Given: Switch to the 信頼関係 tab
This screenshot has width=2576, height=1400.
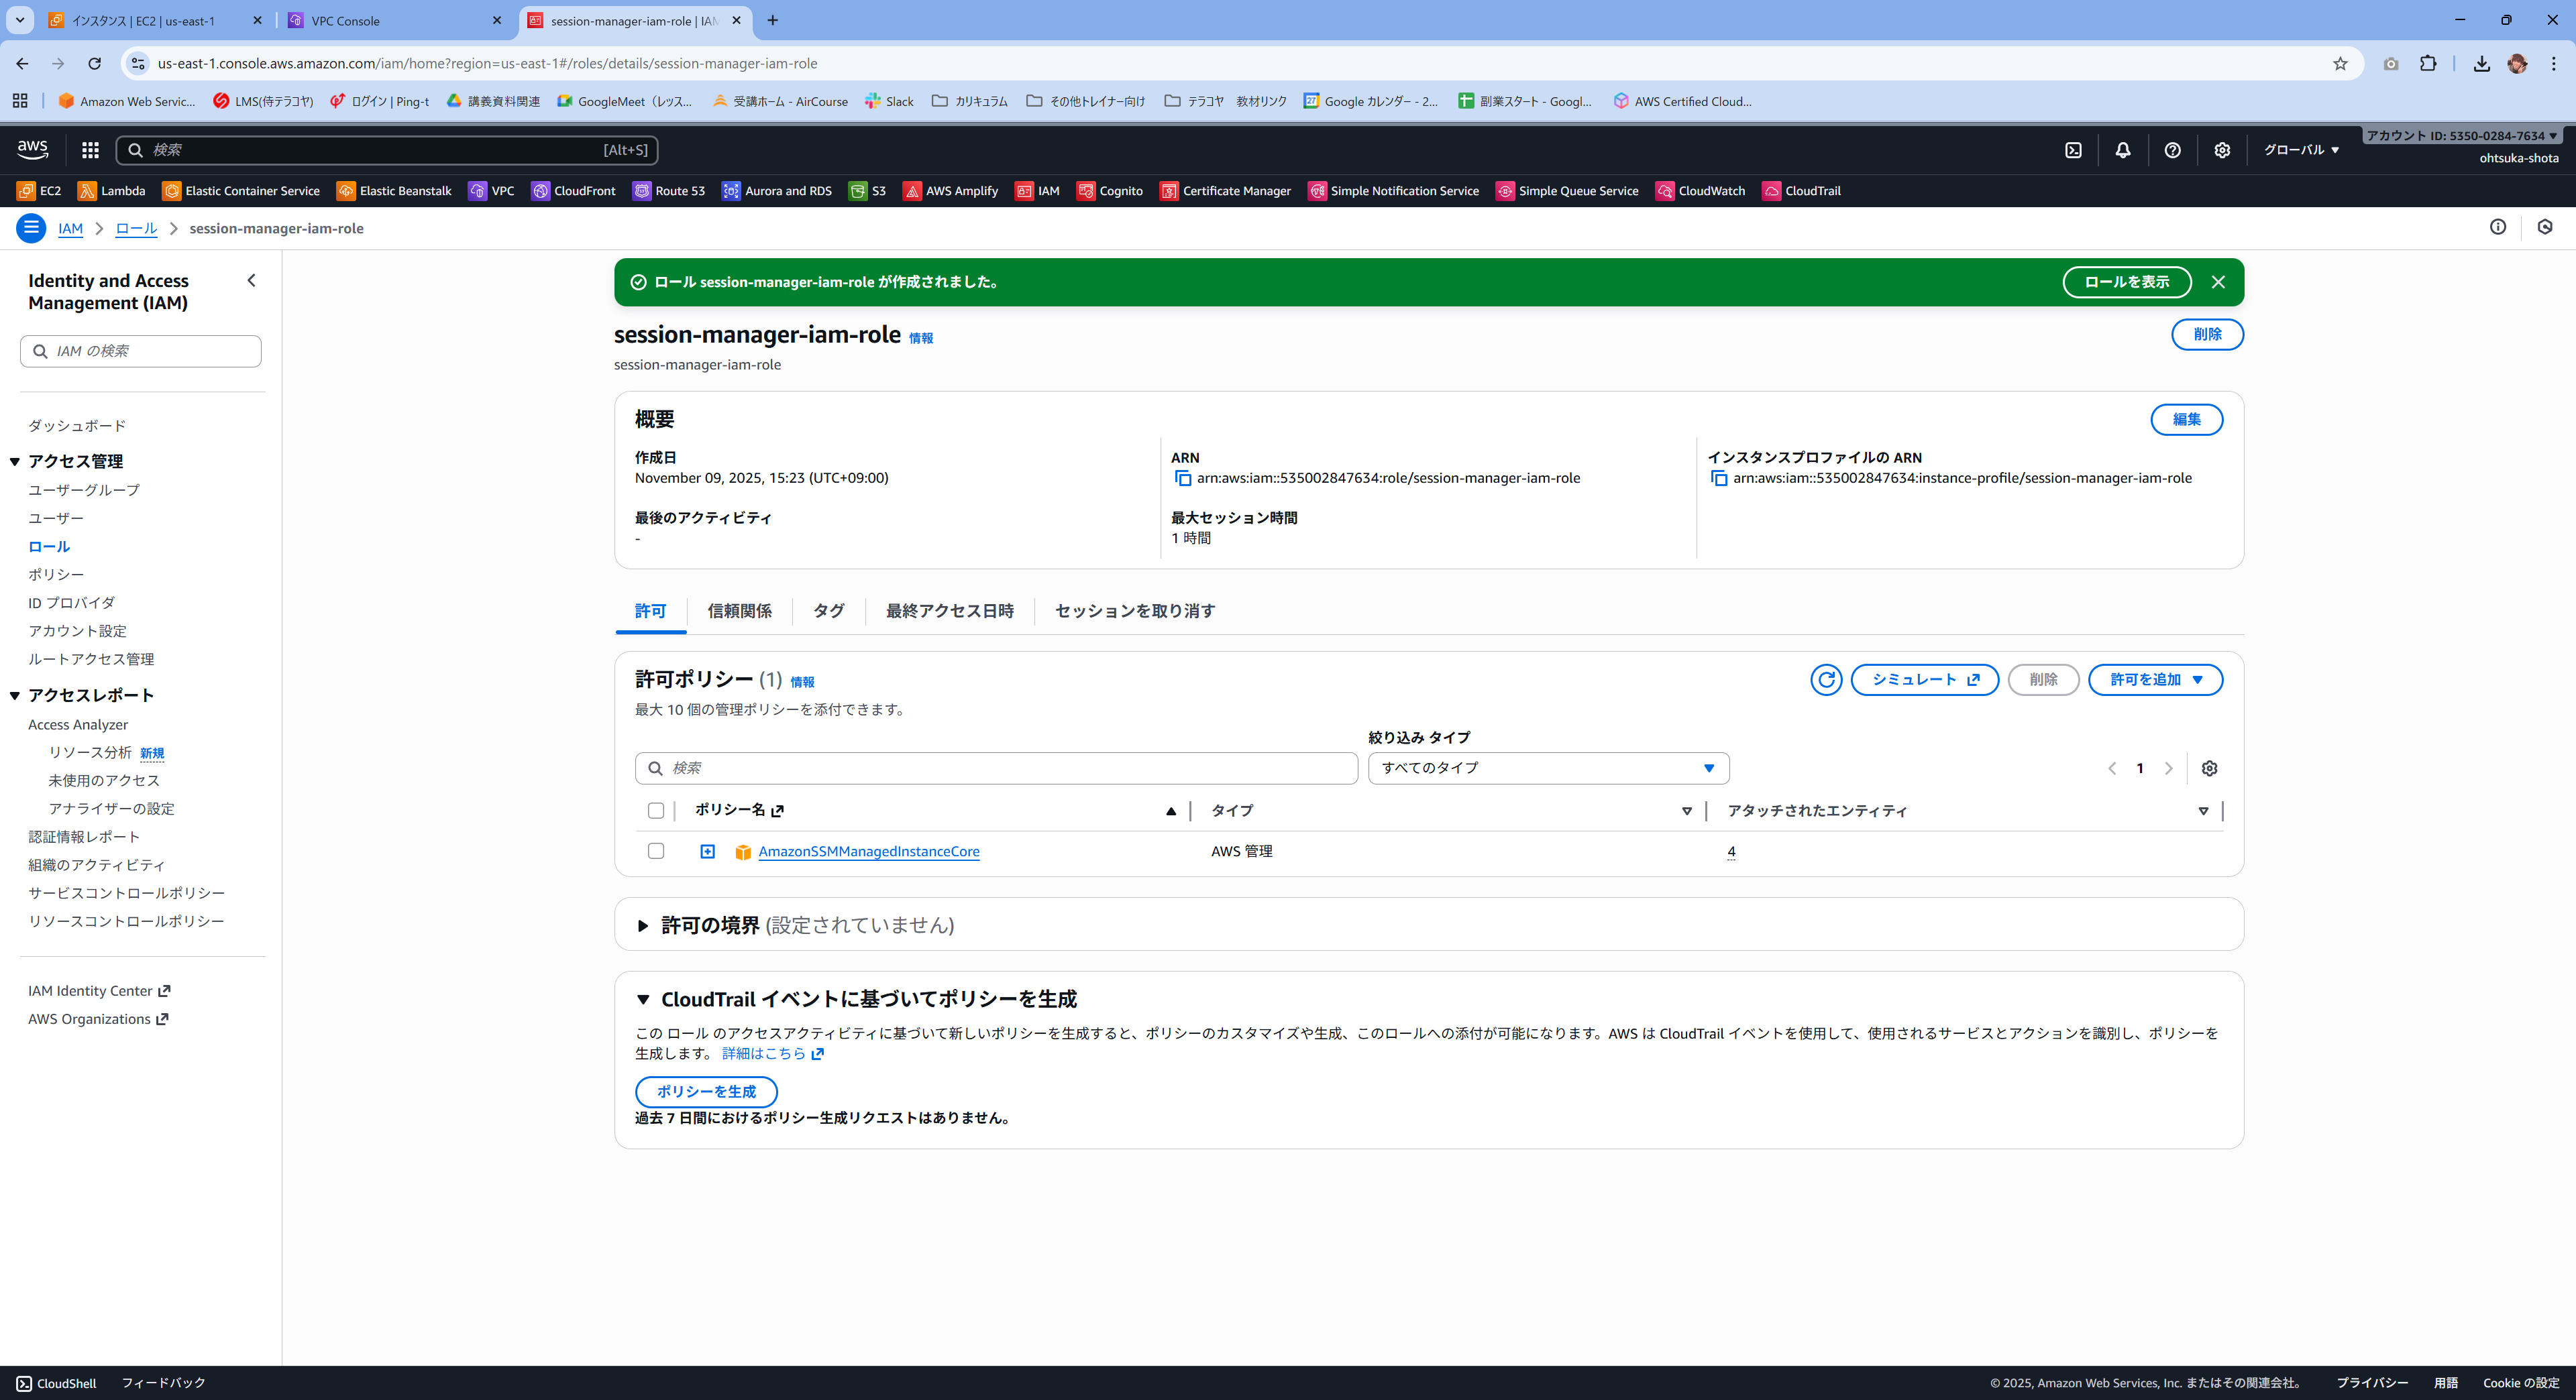Looking at the screenshot, I should click(x=739, y=611).
